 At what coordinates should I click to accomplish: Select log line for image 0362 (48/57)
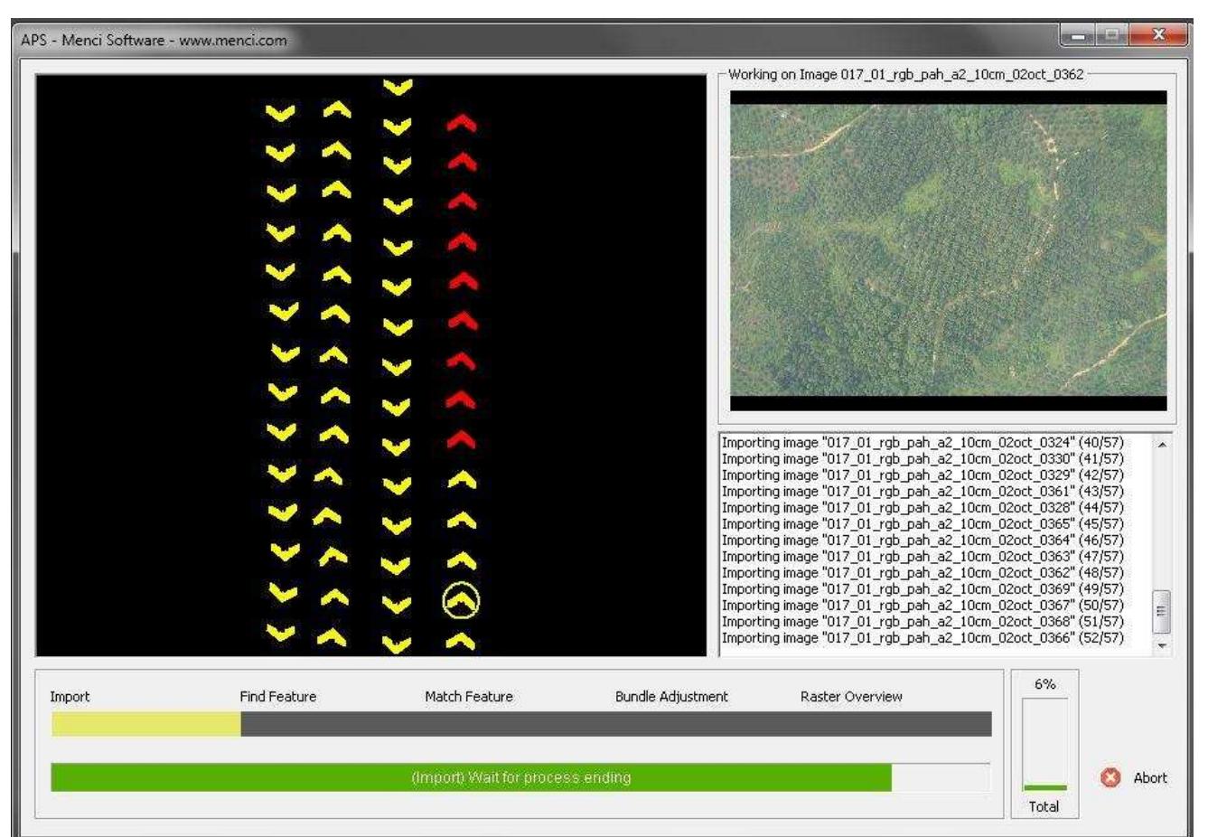(922, 573)
